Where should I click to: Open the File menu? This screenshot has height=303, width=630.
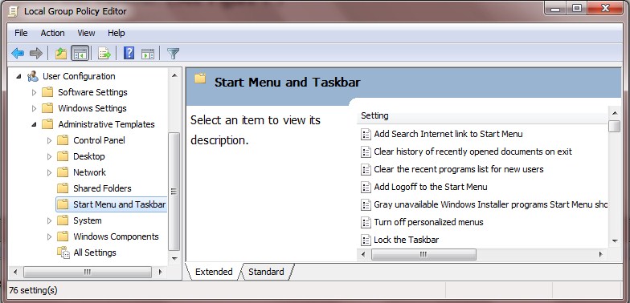point(21,33)
